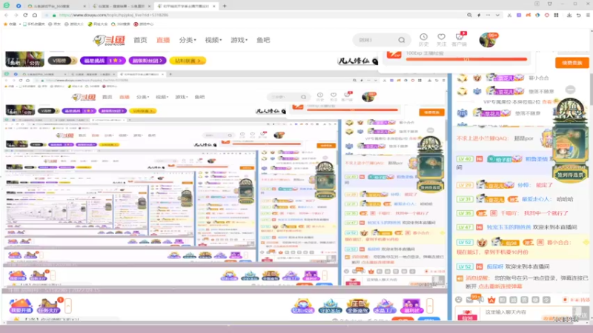Click the 钻粉联赛 yellow button
Image resolution: width=593 pixels, height=333 pixels.
click(x=188, y=61)
